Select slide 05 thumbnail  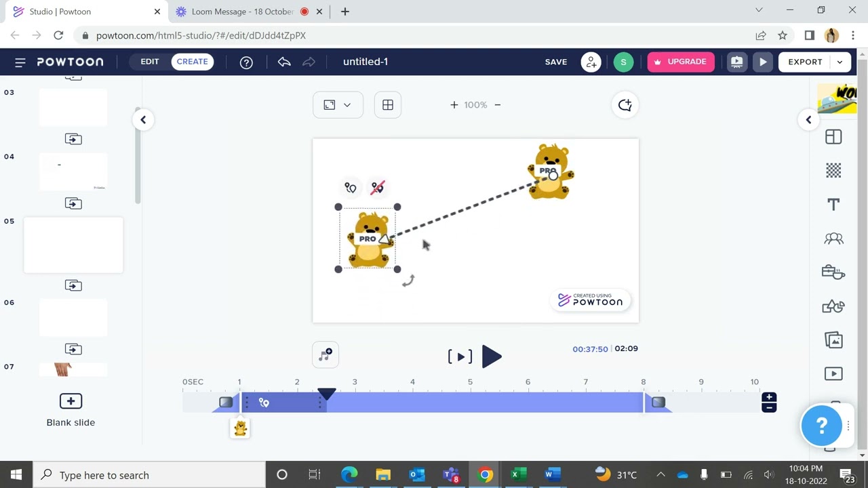[73, 245]
